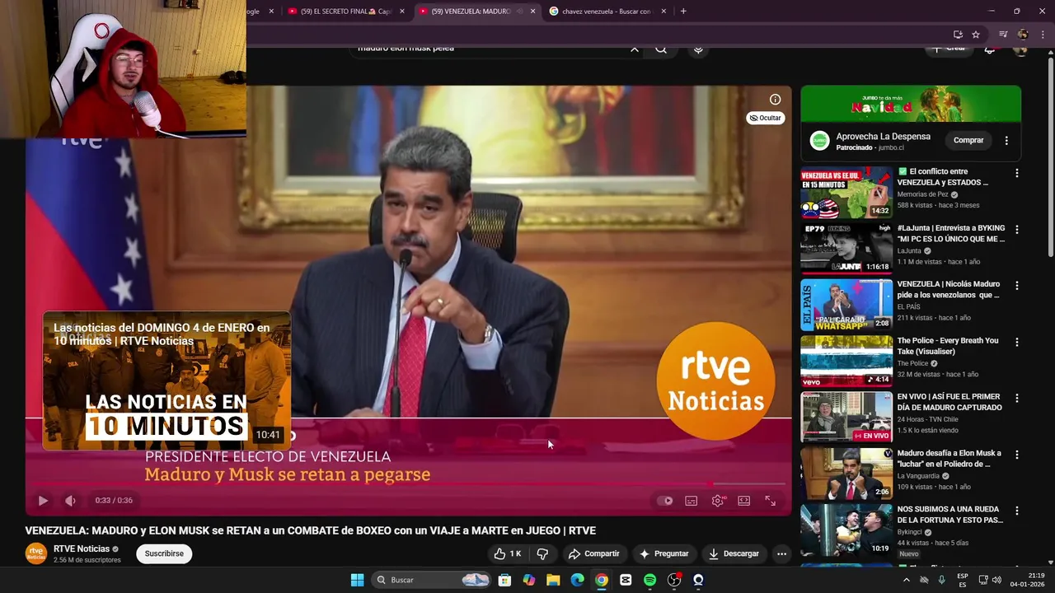Select the 'VENEZUELA: MADURO' browser tab
Viewport: 1055px width, 593px height.
point(470,12)
